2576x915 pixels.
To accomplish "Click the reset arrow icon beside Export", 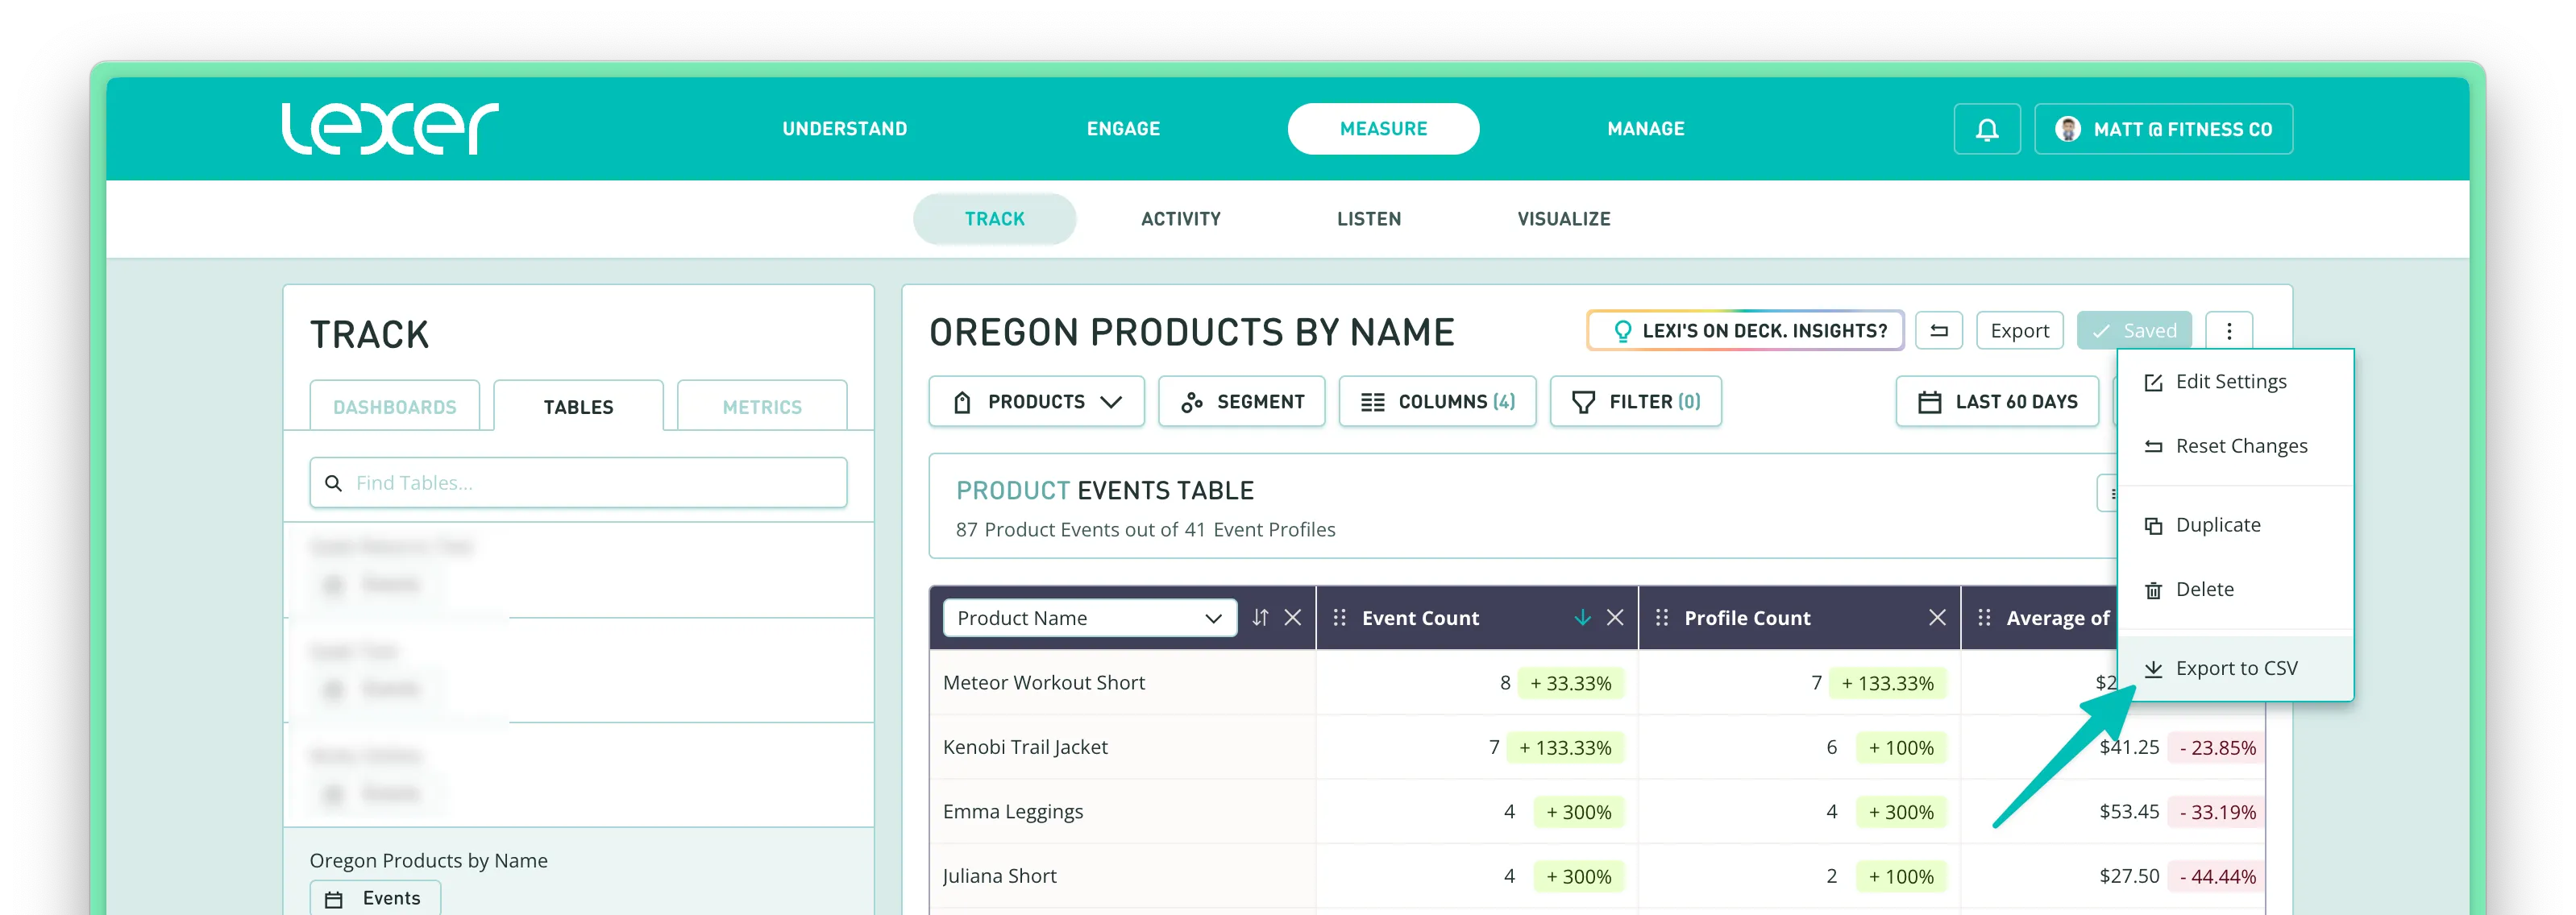I will (x=1938, y=330).
